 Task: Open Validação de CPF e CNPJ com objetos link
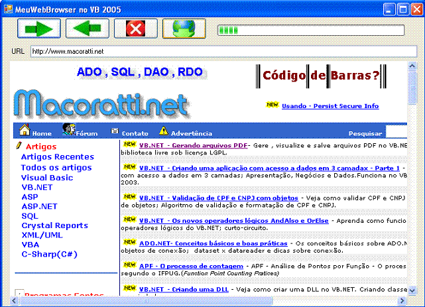[x=218, y=198]
